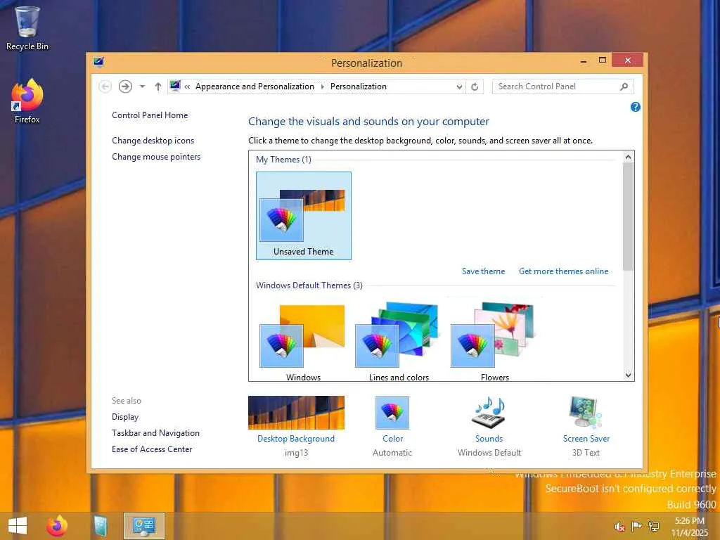Open the Screen Saver monitor icon
Image resolution: width=720 pixels, height=540 pixels.
click(586, 413)
